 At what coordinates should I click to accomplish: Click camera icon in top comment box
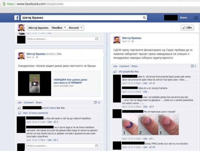[x=97, y=39]
